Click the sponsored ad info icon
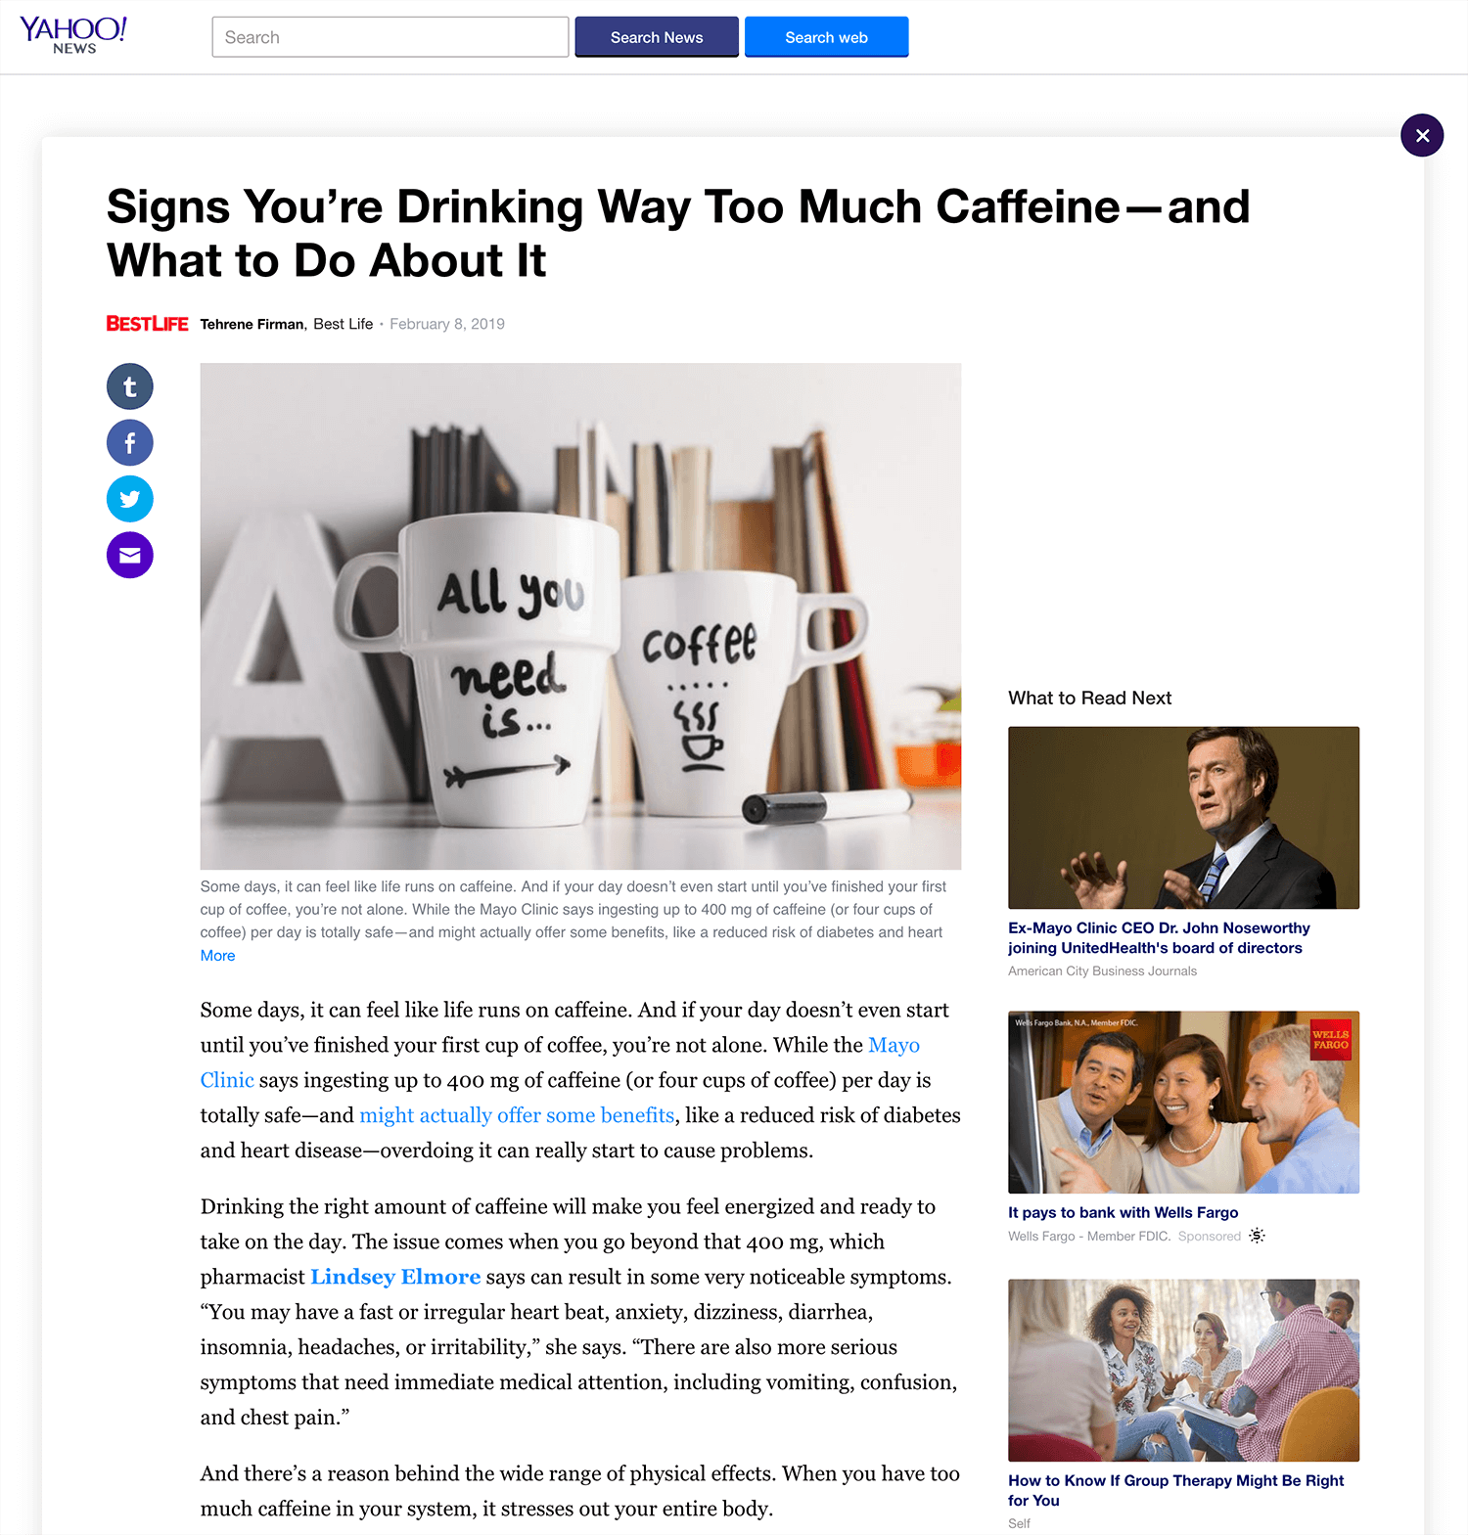1468x1535 pixels. [1258, 1236]
